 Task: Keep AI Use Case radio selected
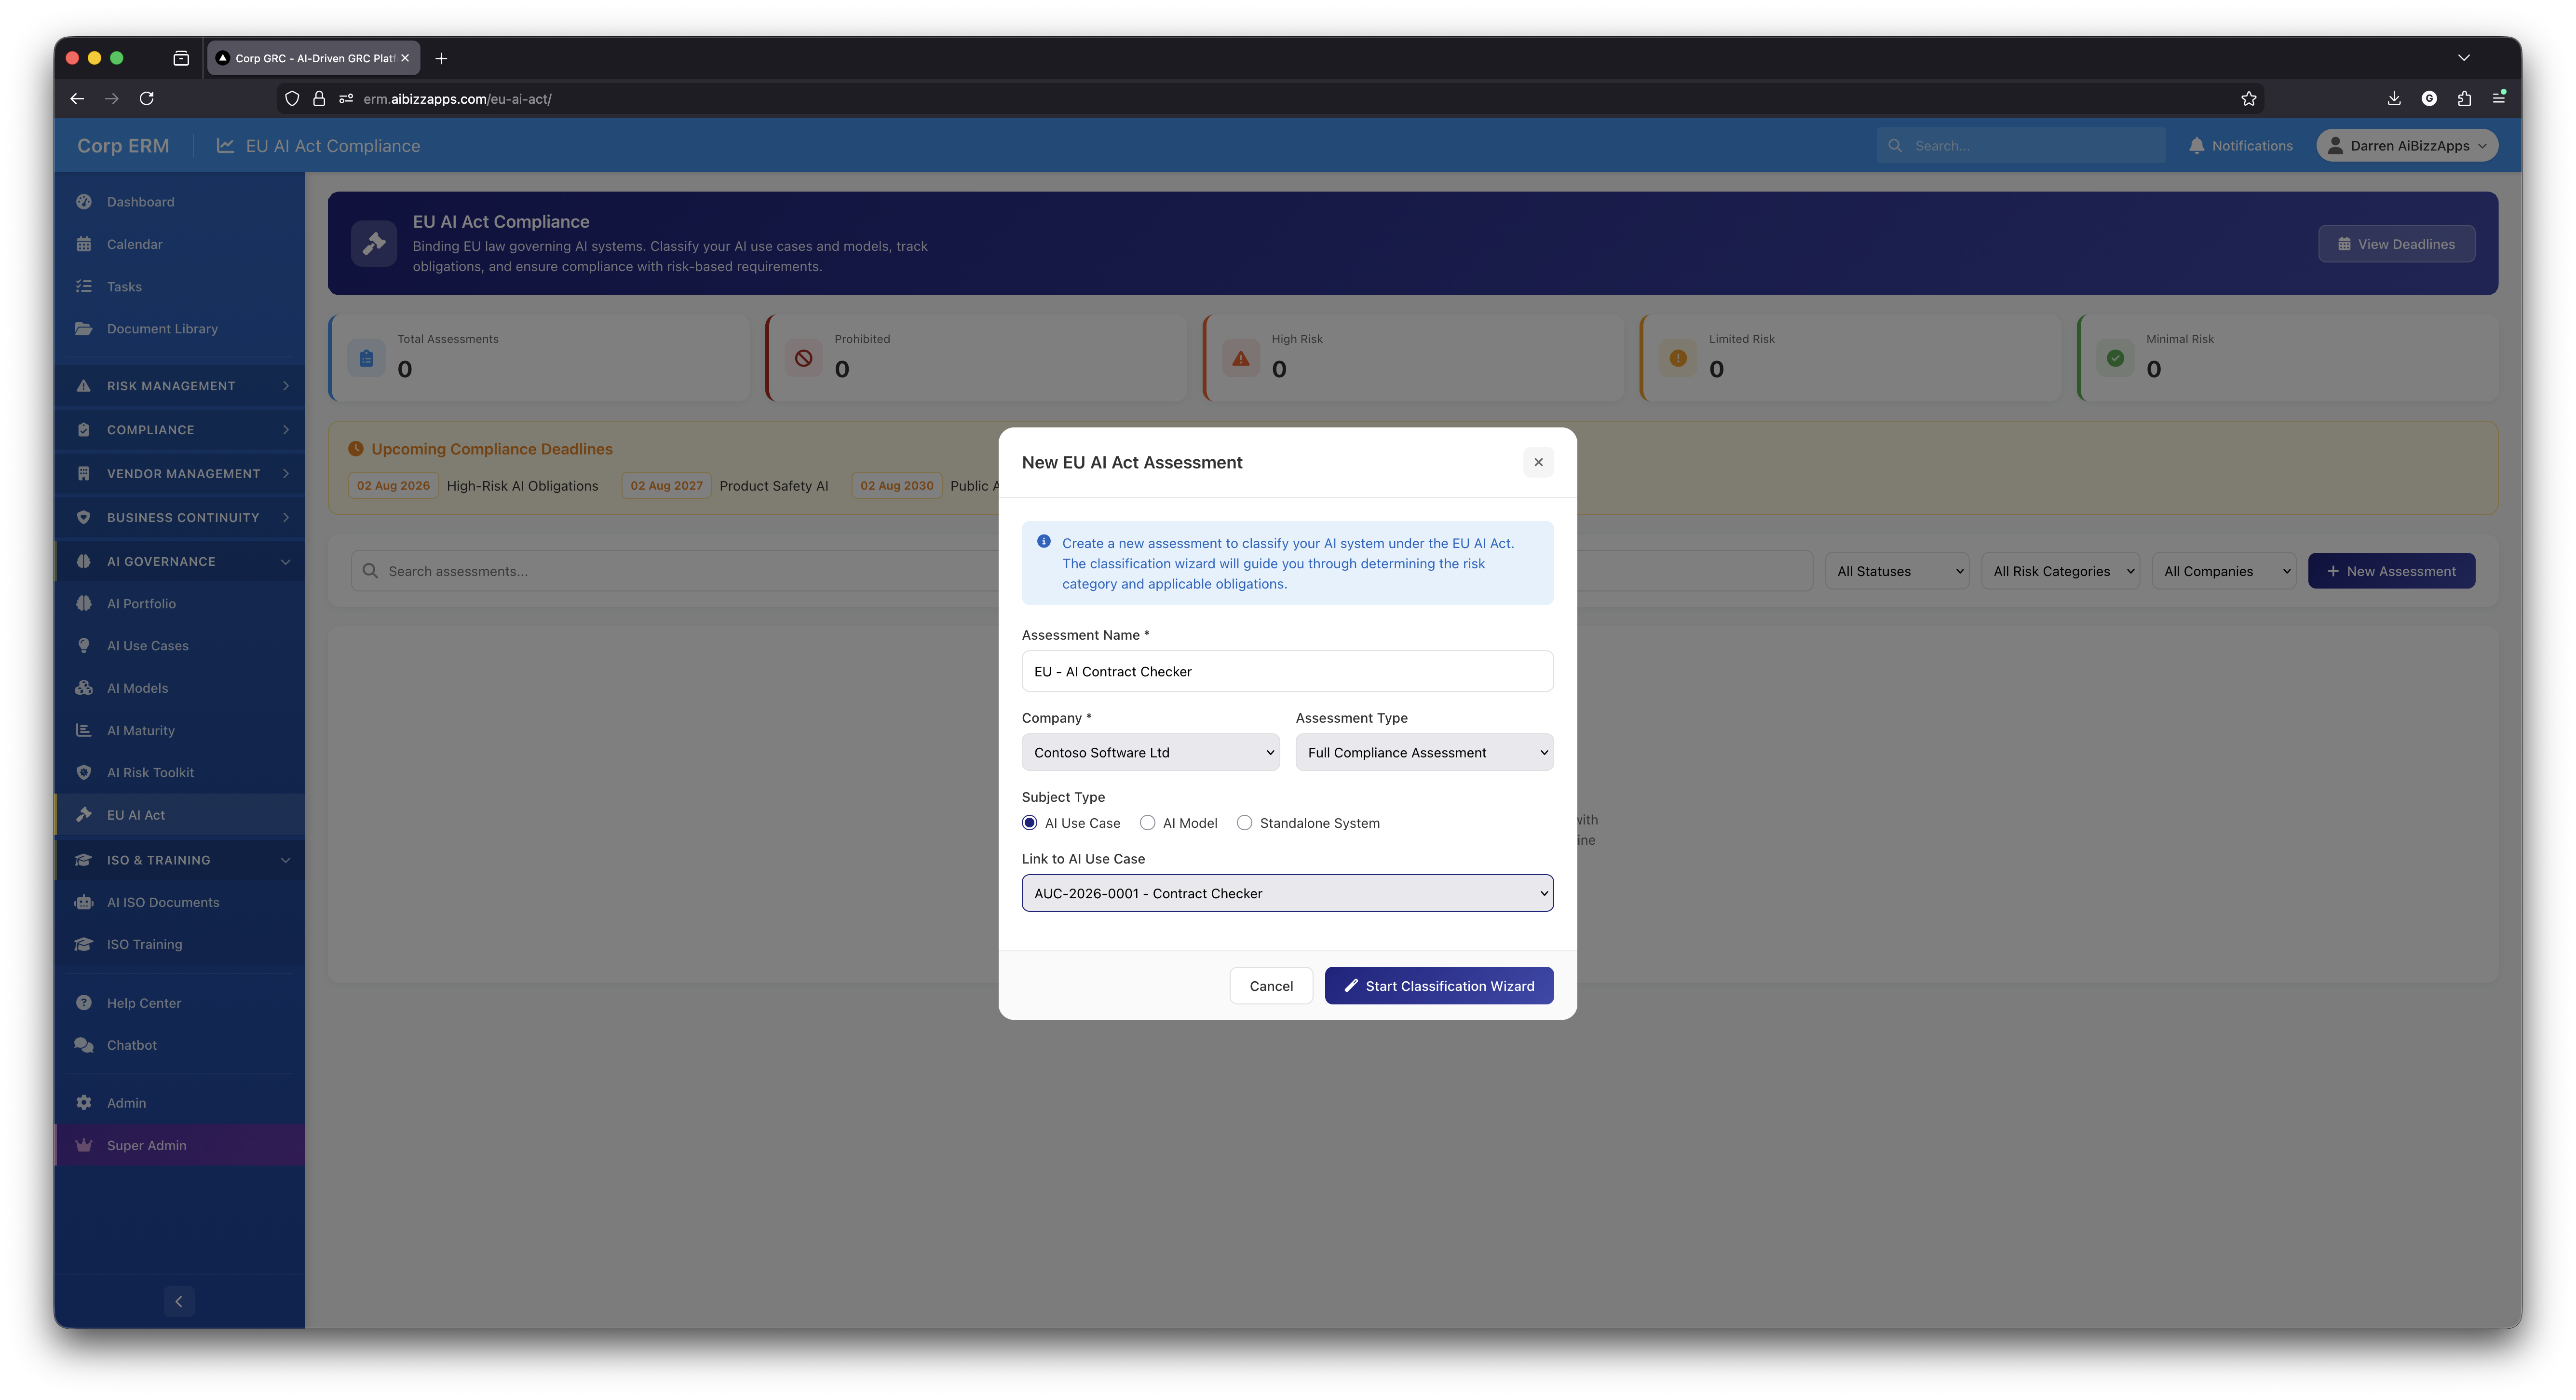[x=1030, y=822]
